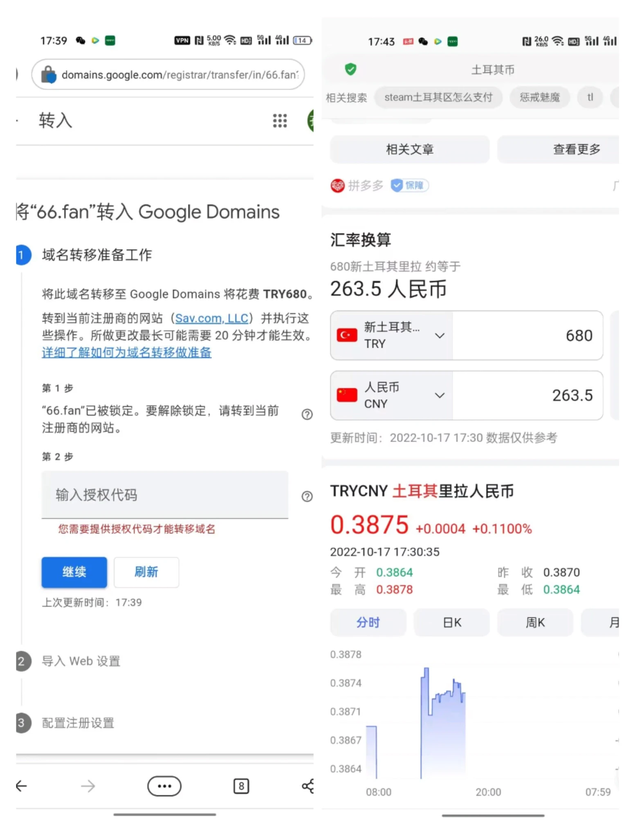The image size is (635, 838).
Task: Tap the help icon beside the locked domain step
Action: 307,414
